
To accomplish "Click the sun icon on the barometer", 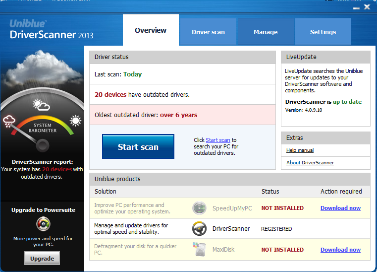I will click(75, 121).
